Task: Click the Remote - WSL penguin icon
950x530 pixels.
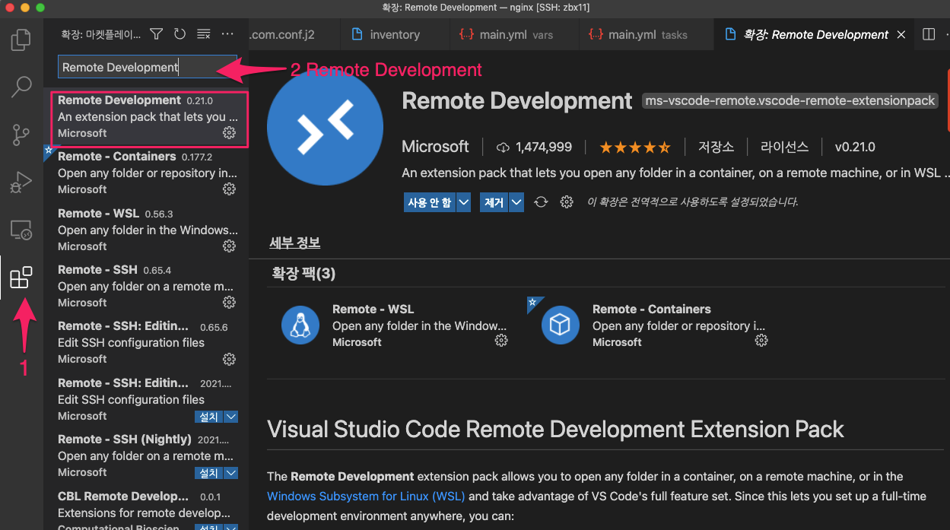Action: [x=300, y=325]
